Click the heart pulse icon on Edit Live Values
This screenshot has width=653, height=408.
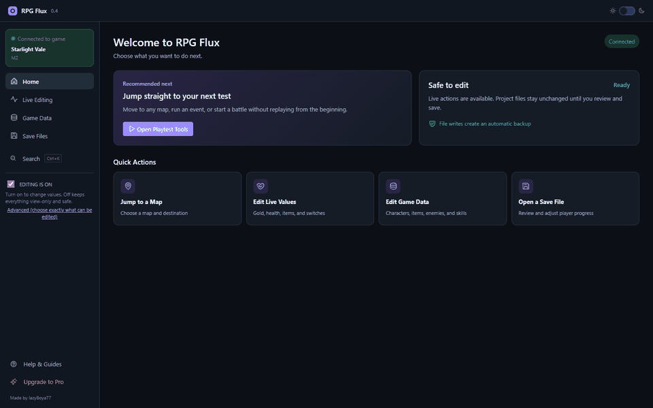(x=261, y=186)
